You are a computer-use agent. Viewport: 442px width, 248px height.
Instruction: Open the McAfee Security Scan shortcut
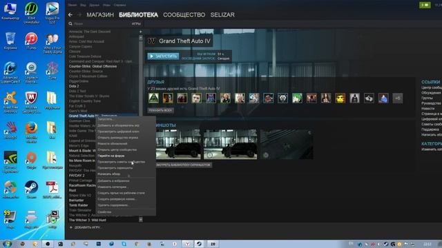pos(31,103)
